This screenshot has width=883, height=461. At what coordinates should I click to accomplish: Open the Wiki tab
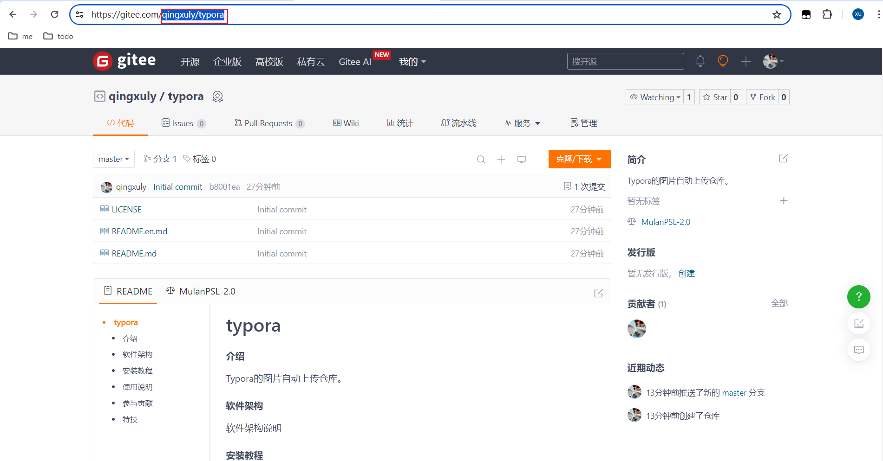click(x=346, y=123)
